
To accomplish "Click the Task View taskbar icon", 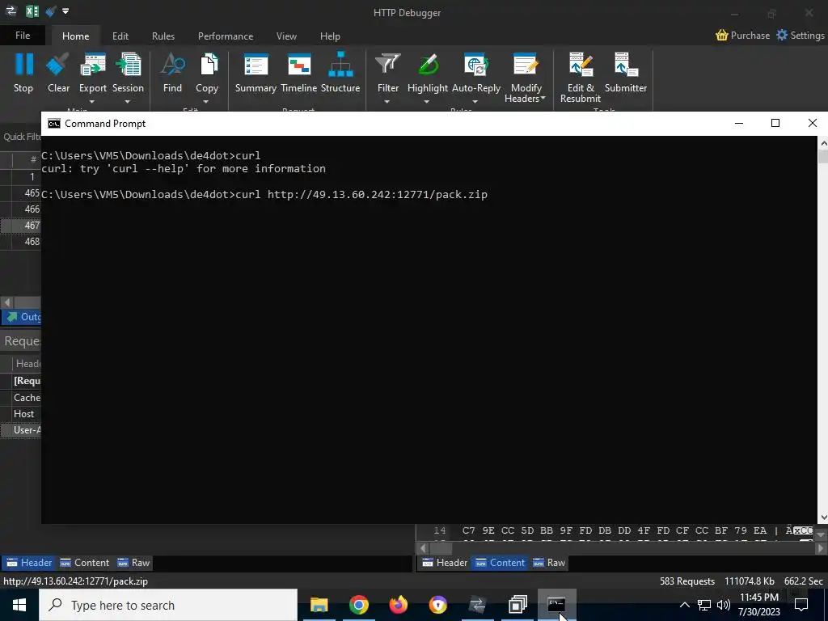I will point(517,605).
